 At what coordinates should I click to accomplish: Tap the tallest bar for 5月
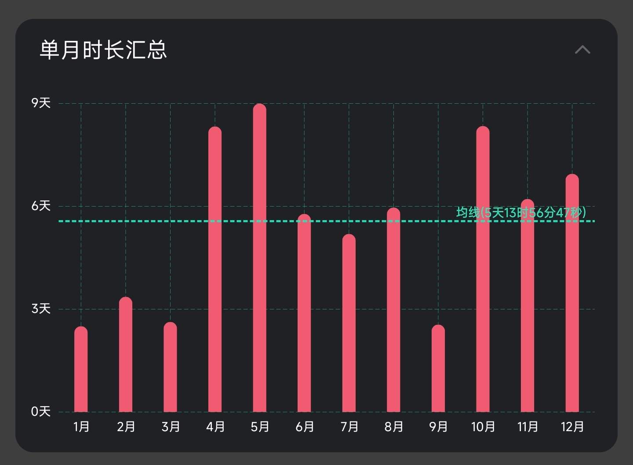click(x=260, y=258)
